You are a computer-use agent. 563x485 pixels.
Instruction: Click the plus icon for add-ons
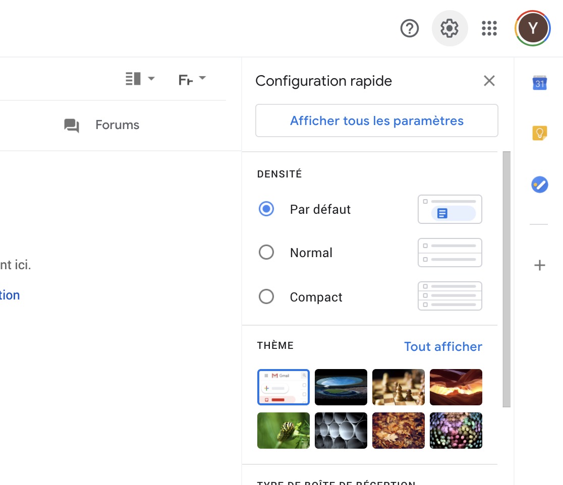click(539, 265)
